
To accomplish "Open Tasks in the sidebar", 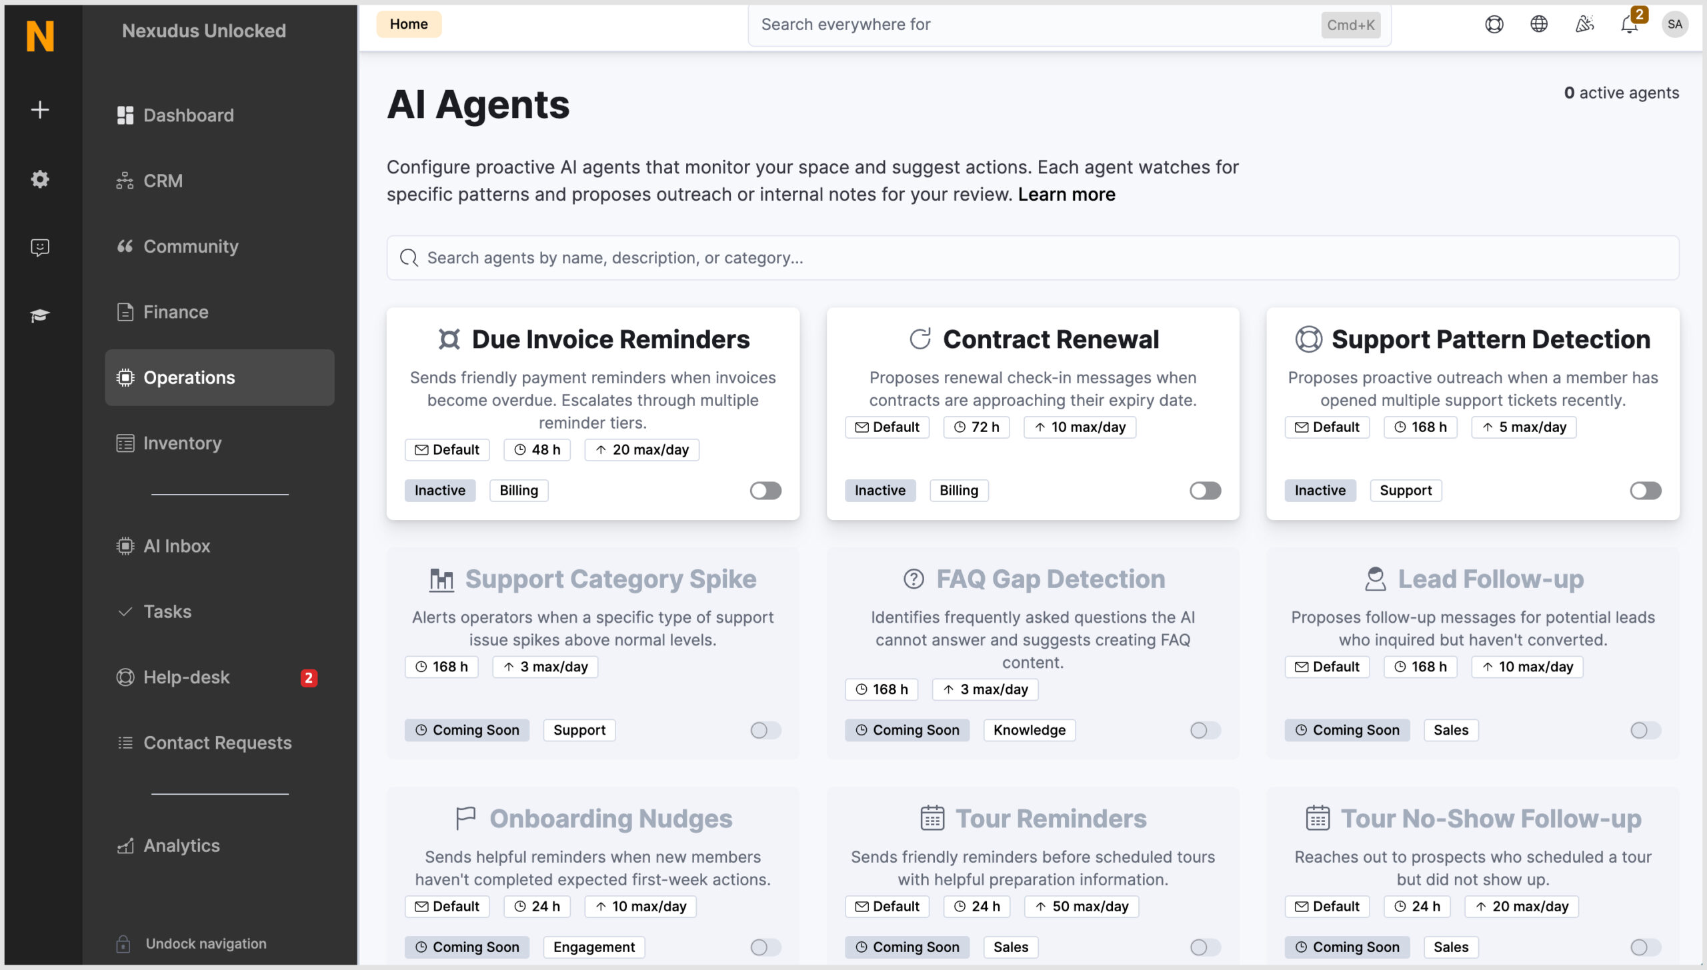I will coord(219,612).
